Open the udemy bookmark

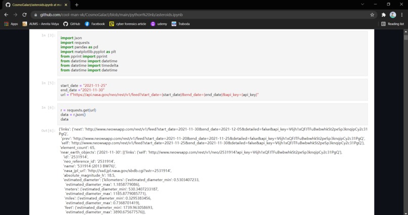(159, 24)
